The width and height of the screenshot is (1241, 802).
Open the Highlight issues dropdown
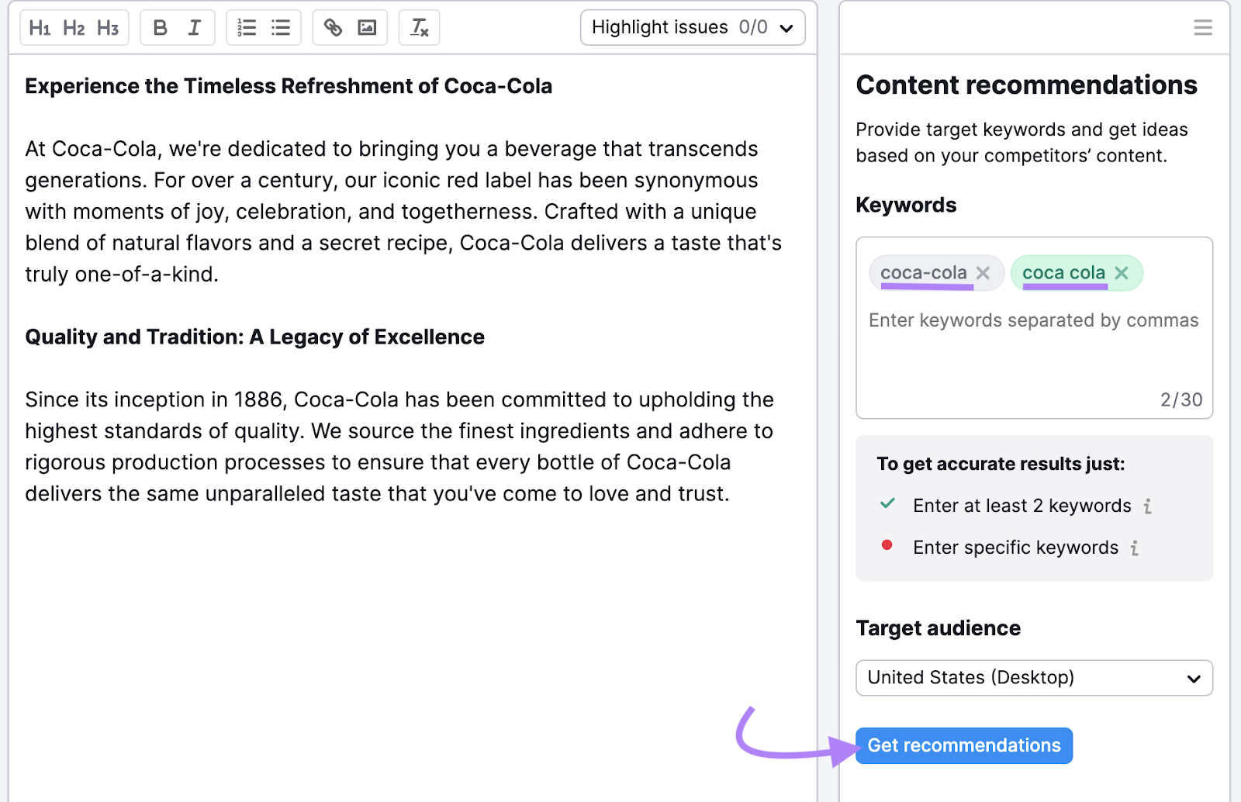pyautogui.click(x=693, y=28)
